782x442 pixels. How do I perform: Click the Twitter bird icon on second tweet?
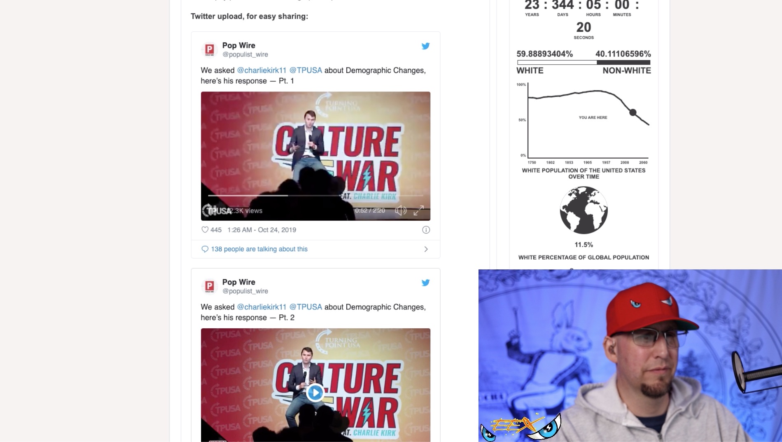425,283
